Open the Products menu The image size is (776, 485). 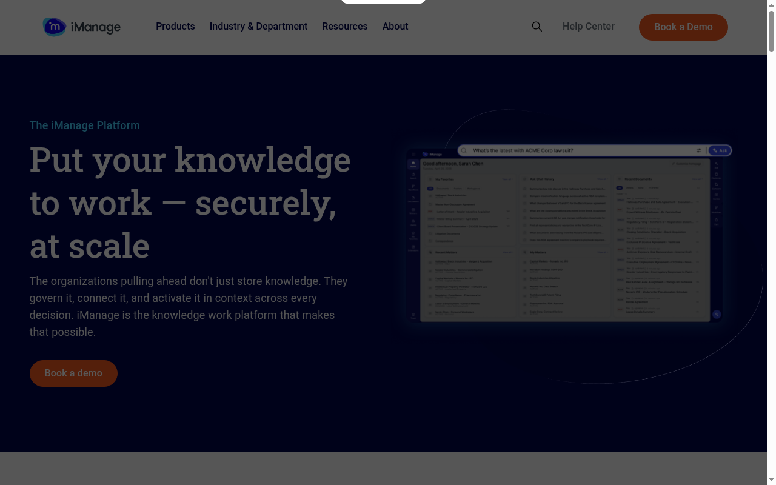(175, 27)
